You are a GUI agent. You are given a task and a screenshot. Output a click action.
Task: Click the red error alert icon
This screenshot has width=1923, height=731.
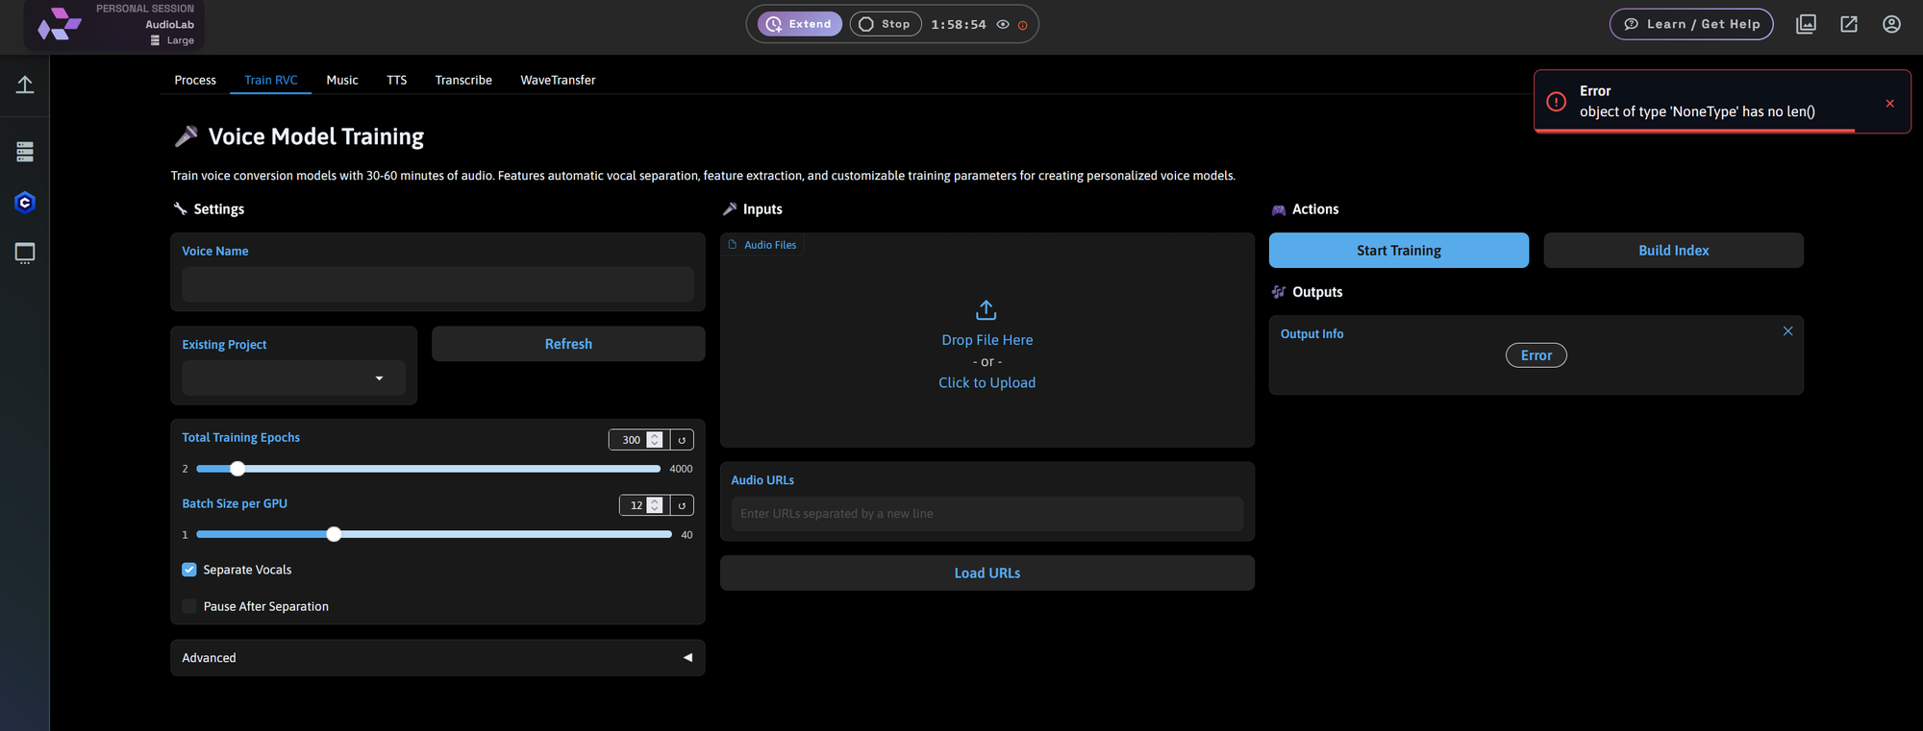[x=1556, y=102]
